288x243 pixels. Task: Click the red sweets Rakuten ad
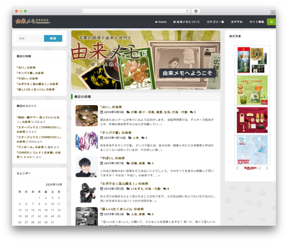coord(252,120)
